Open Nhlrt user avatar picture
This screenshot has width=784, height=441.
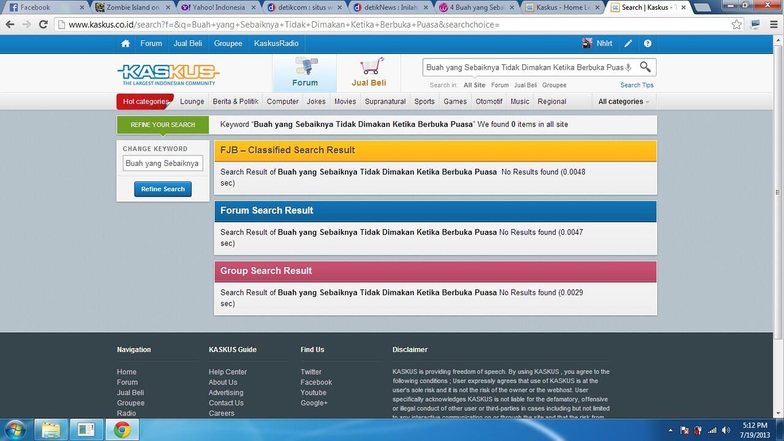click(x=587, y=43)
